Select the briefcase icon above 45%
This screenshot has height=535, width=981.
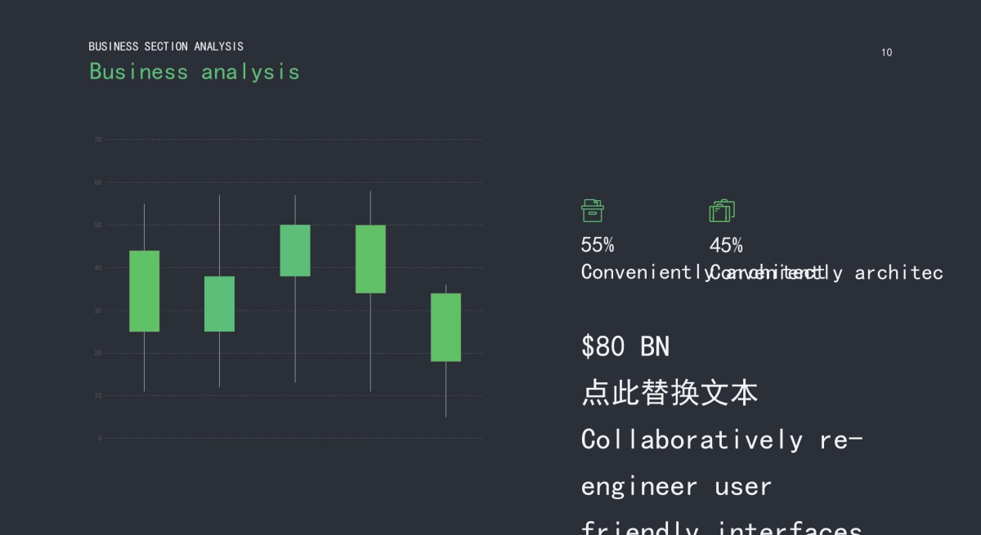(x=722, y=211)
